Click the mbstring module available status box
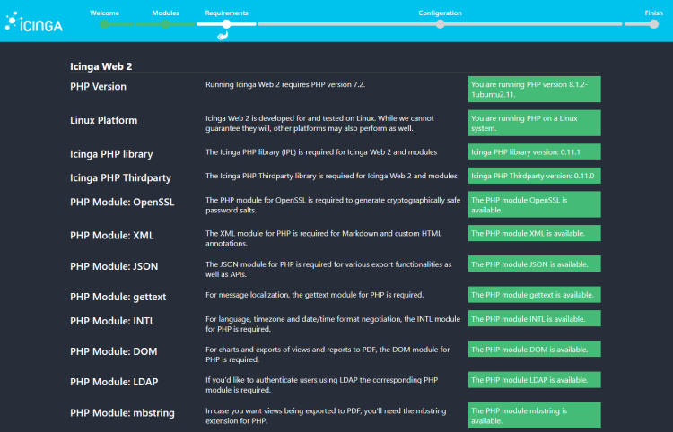This screenshot has height=432, width=673. click(534, 414)
